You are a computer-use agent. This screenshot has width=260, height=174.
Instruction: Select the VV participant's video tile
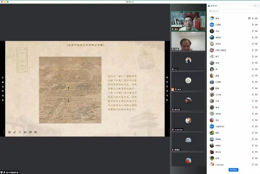coord(188,61)
